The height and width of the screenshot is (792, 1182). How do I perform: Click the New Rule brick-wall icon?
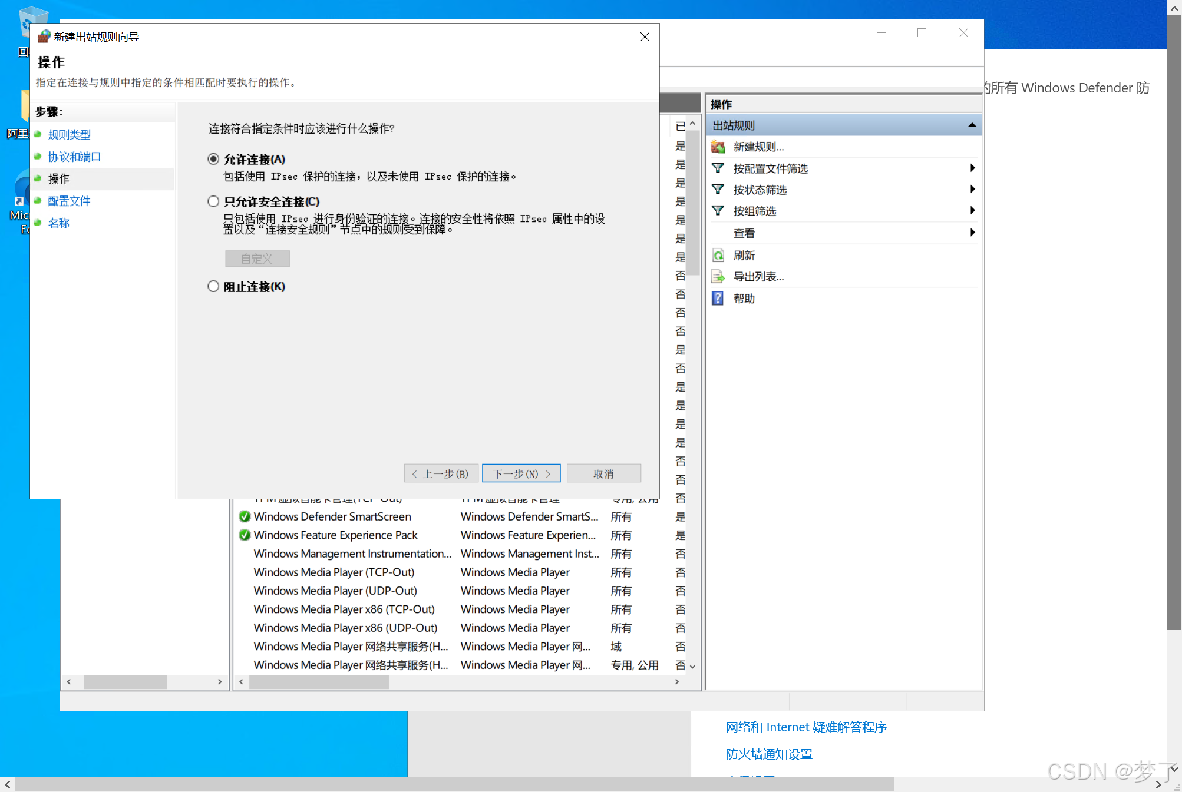click(718, 147)
